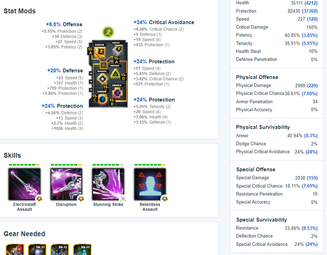
Task: Open the Disruption skill icon
Action: tap(66, 184)
